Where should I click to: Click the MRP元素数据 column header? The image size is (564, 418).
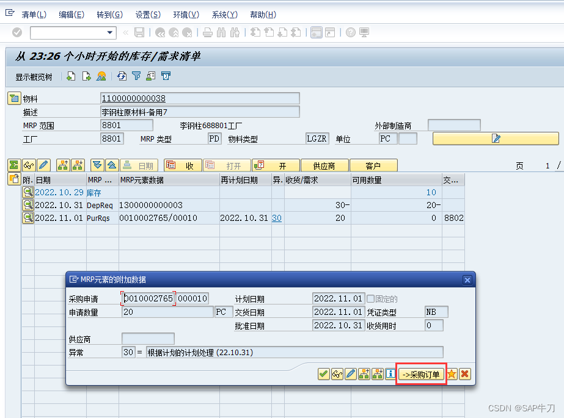(x=169, y=180)
